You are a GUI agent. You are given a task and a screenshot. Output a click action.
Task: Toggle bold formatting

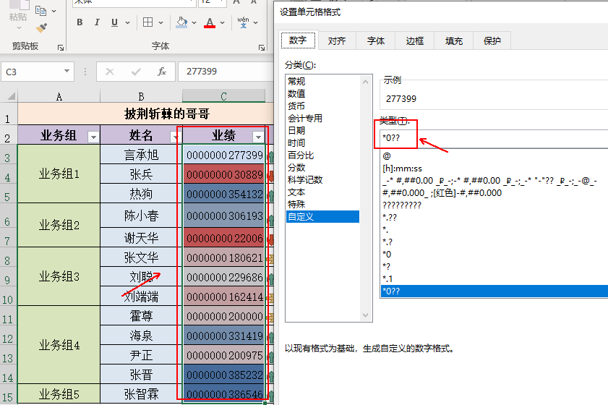(80, 22)
